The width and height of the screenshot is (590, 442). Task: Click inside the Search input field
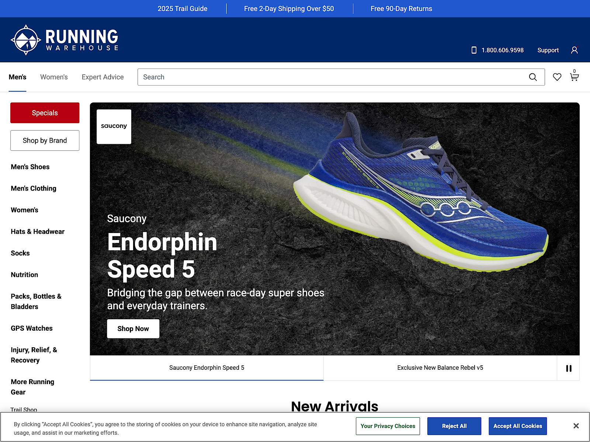(x=332, y=77)
